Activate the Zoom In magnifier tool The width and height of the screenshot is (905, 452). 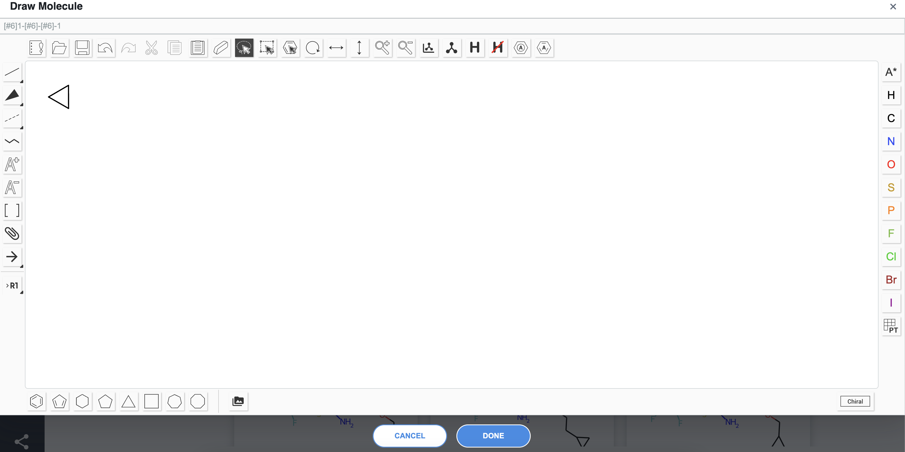point(382,48)
